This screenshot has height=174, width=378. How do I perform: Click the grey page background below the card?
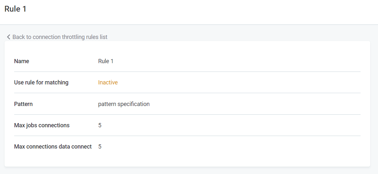pyautogui.click(x=189, y=170)
